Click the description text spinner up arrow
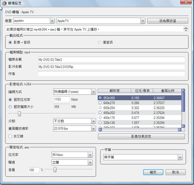This screenshot has height=185, width=194. click(x=186, y=28)
